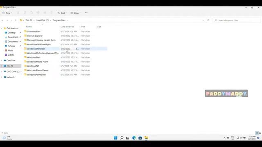Click Program Files in the address breadcrumb
The height and width of the screenshot is (147, 262).
tap(59, 20)
